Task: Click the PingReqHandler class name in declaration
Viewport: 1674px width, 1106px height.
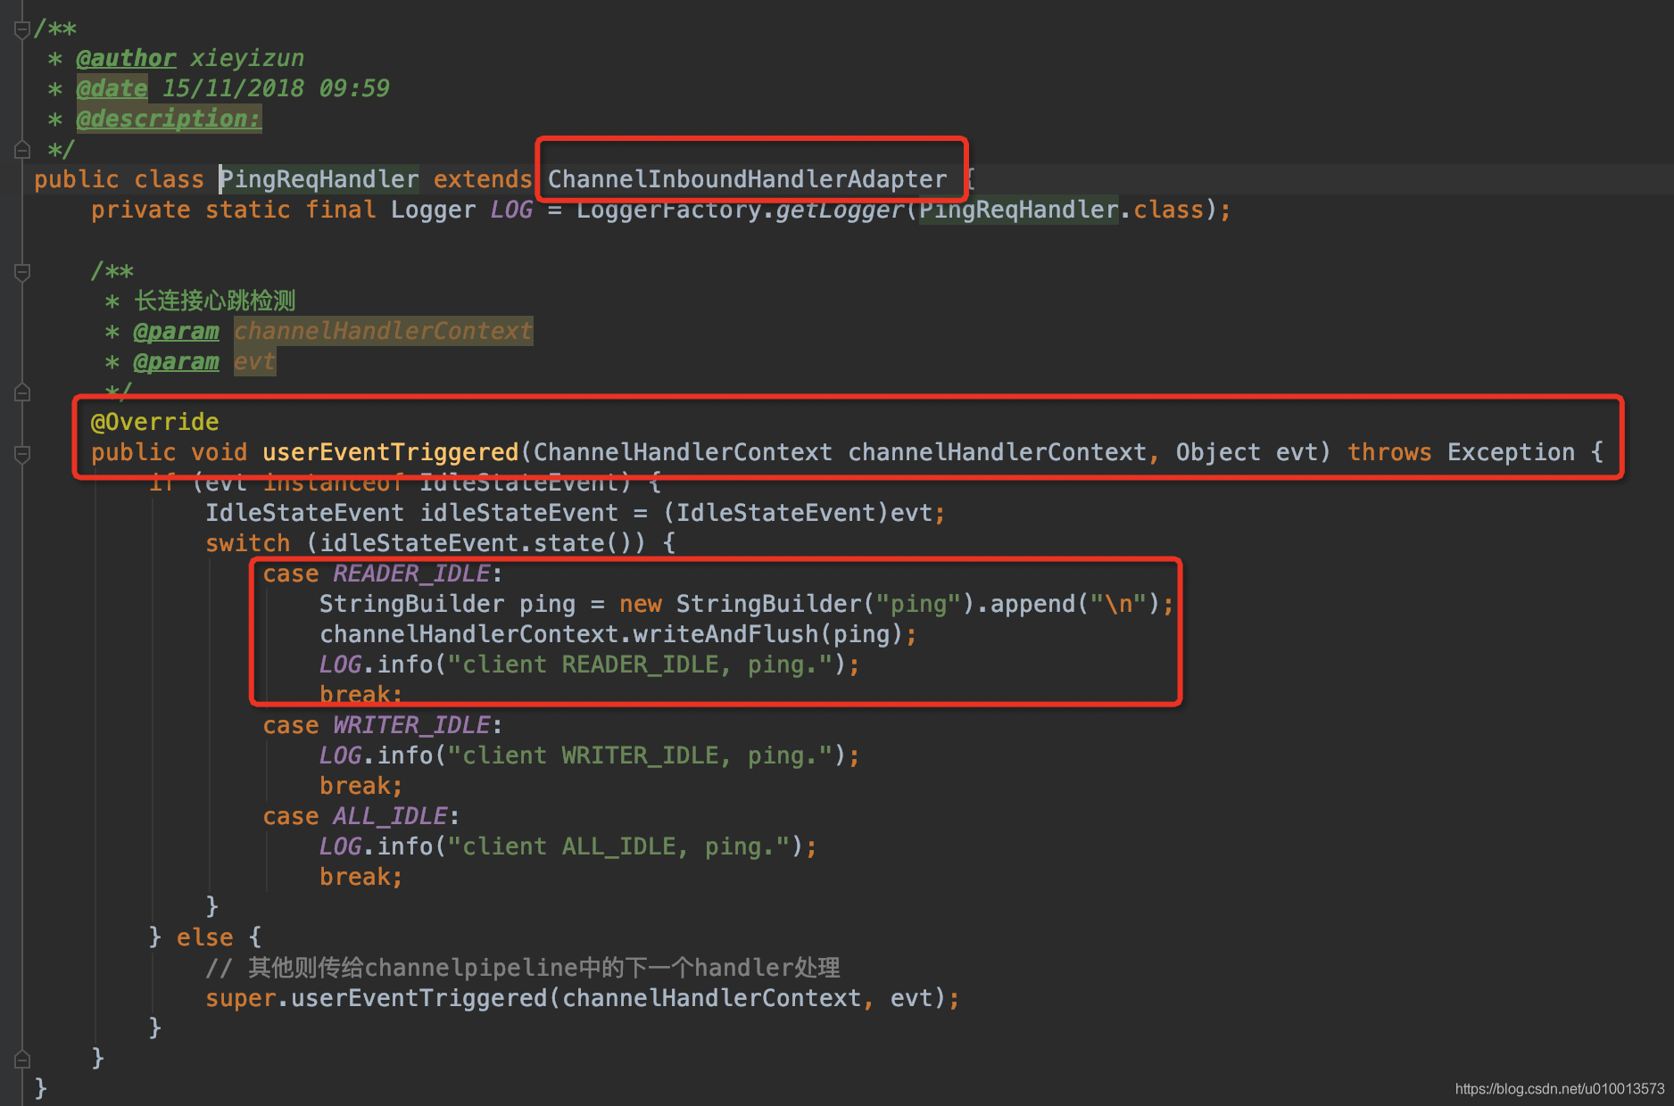Action: click(x=319, y=180)
